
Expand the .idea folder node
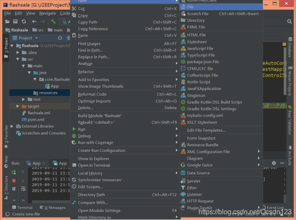18,52
